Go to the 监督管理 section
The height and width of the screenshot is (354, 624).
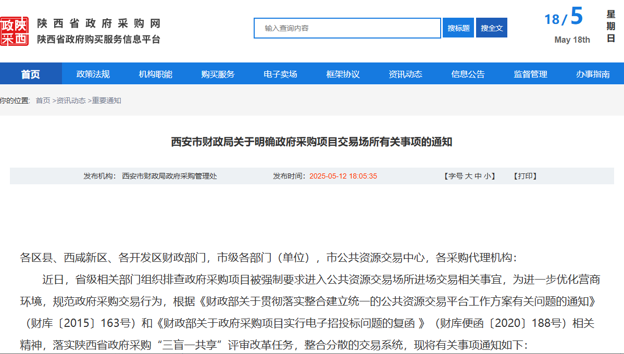point(531,74)
